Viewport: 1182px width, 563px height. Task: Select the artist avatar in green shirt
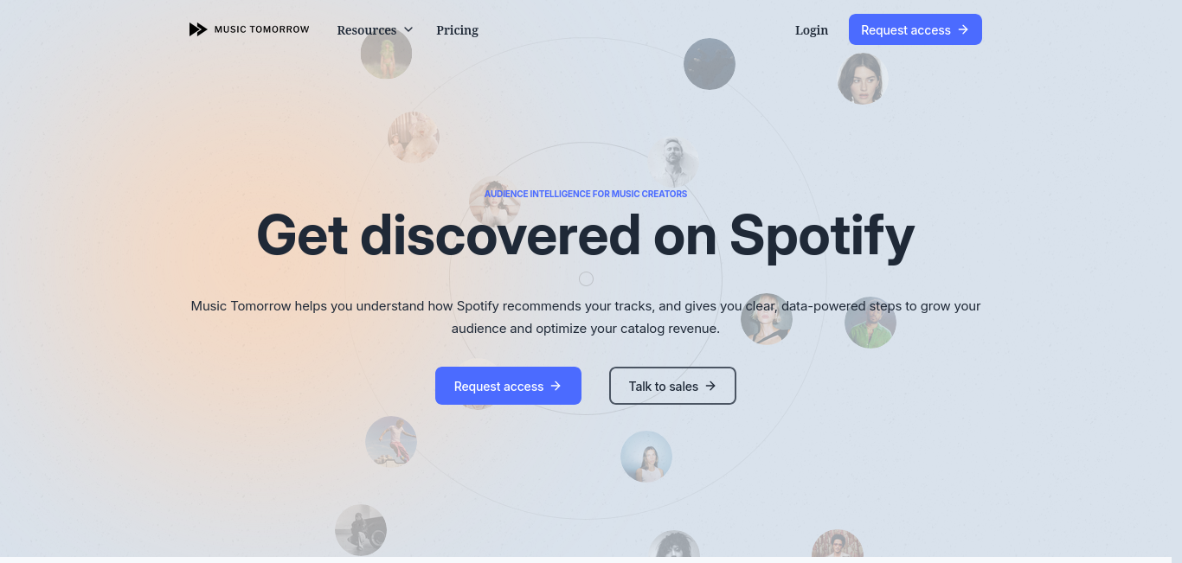pyautogui.click(x=870, y=323)
